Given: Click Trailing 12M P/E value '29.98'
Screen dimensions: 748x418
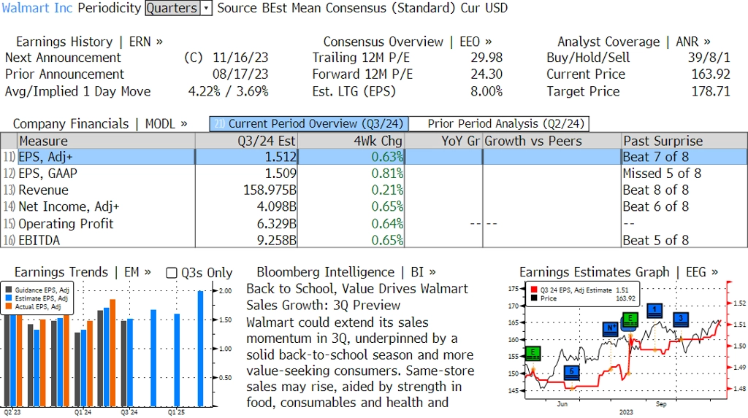Looking at the screenshot, I should 486,58.
